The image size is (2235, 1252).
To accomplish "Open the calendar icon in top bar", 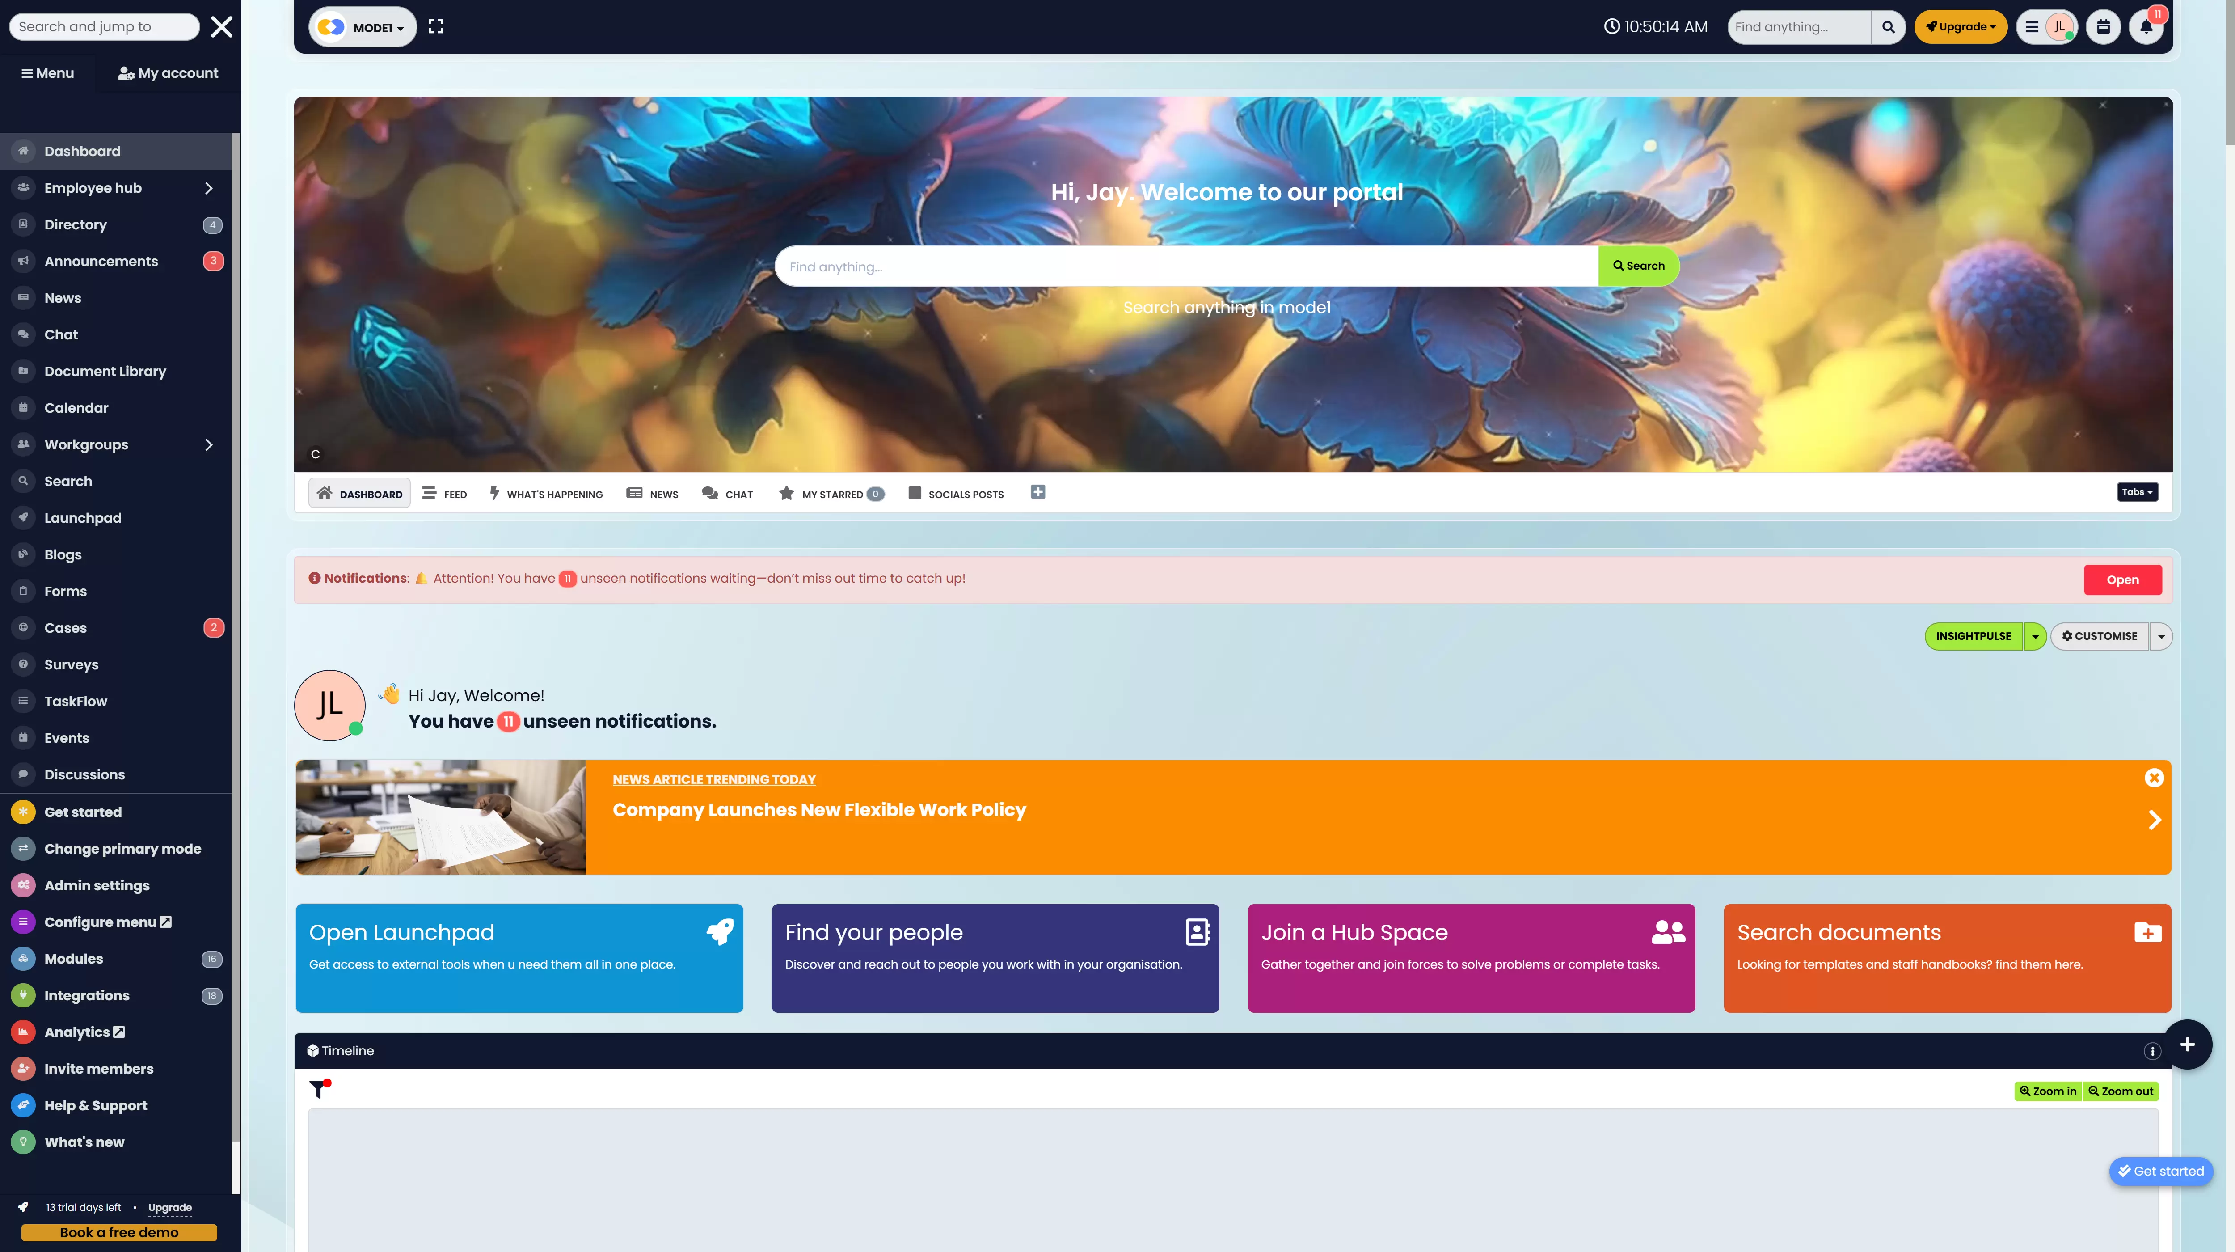I will click(2103, 27).
